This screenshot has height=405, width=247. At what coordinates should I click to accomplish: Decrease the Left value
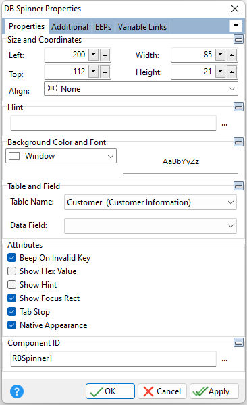[93, 55]
